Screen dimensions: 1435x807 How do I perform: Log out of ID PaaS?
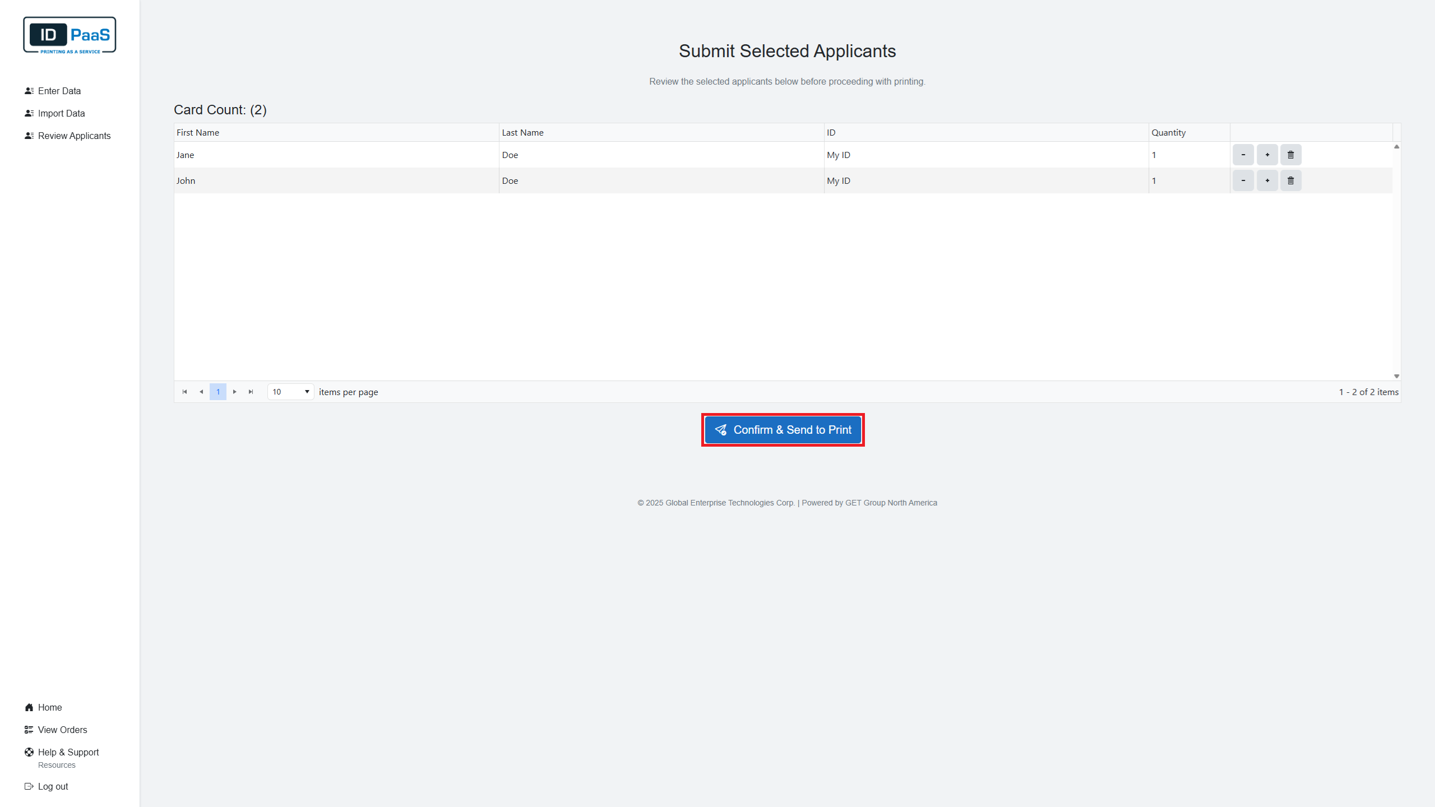53,786
